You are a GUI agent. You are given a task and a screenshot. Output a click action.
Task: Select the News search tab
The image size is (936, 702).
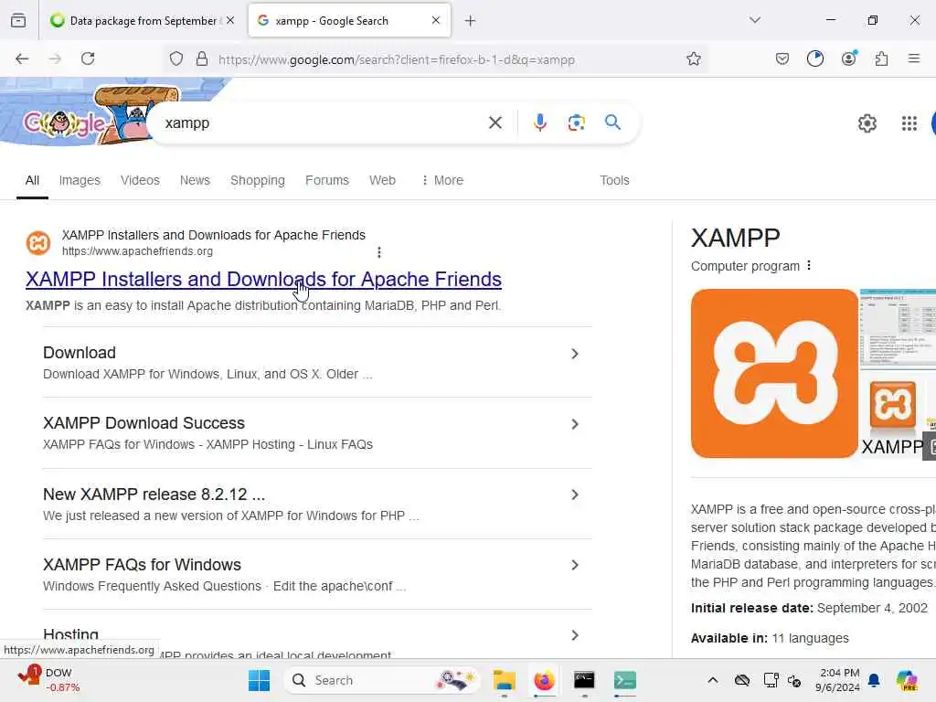click(x=195, y=180)
